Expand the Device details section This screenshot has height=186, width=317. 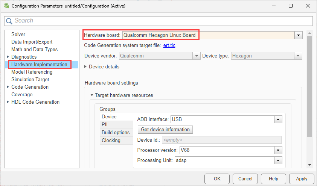pyautogui.click(x=85, y=67)
